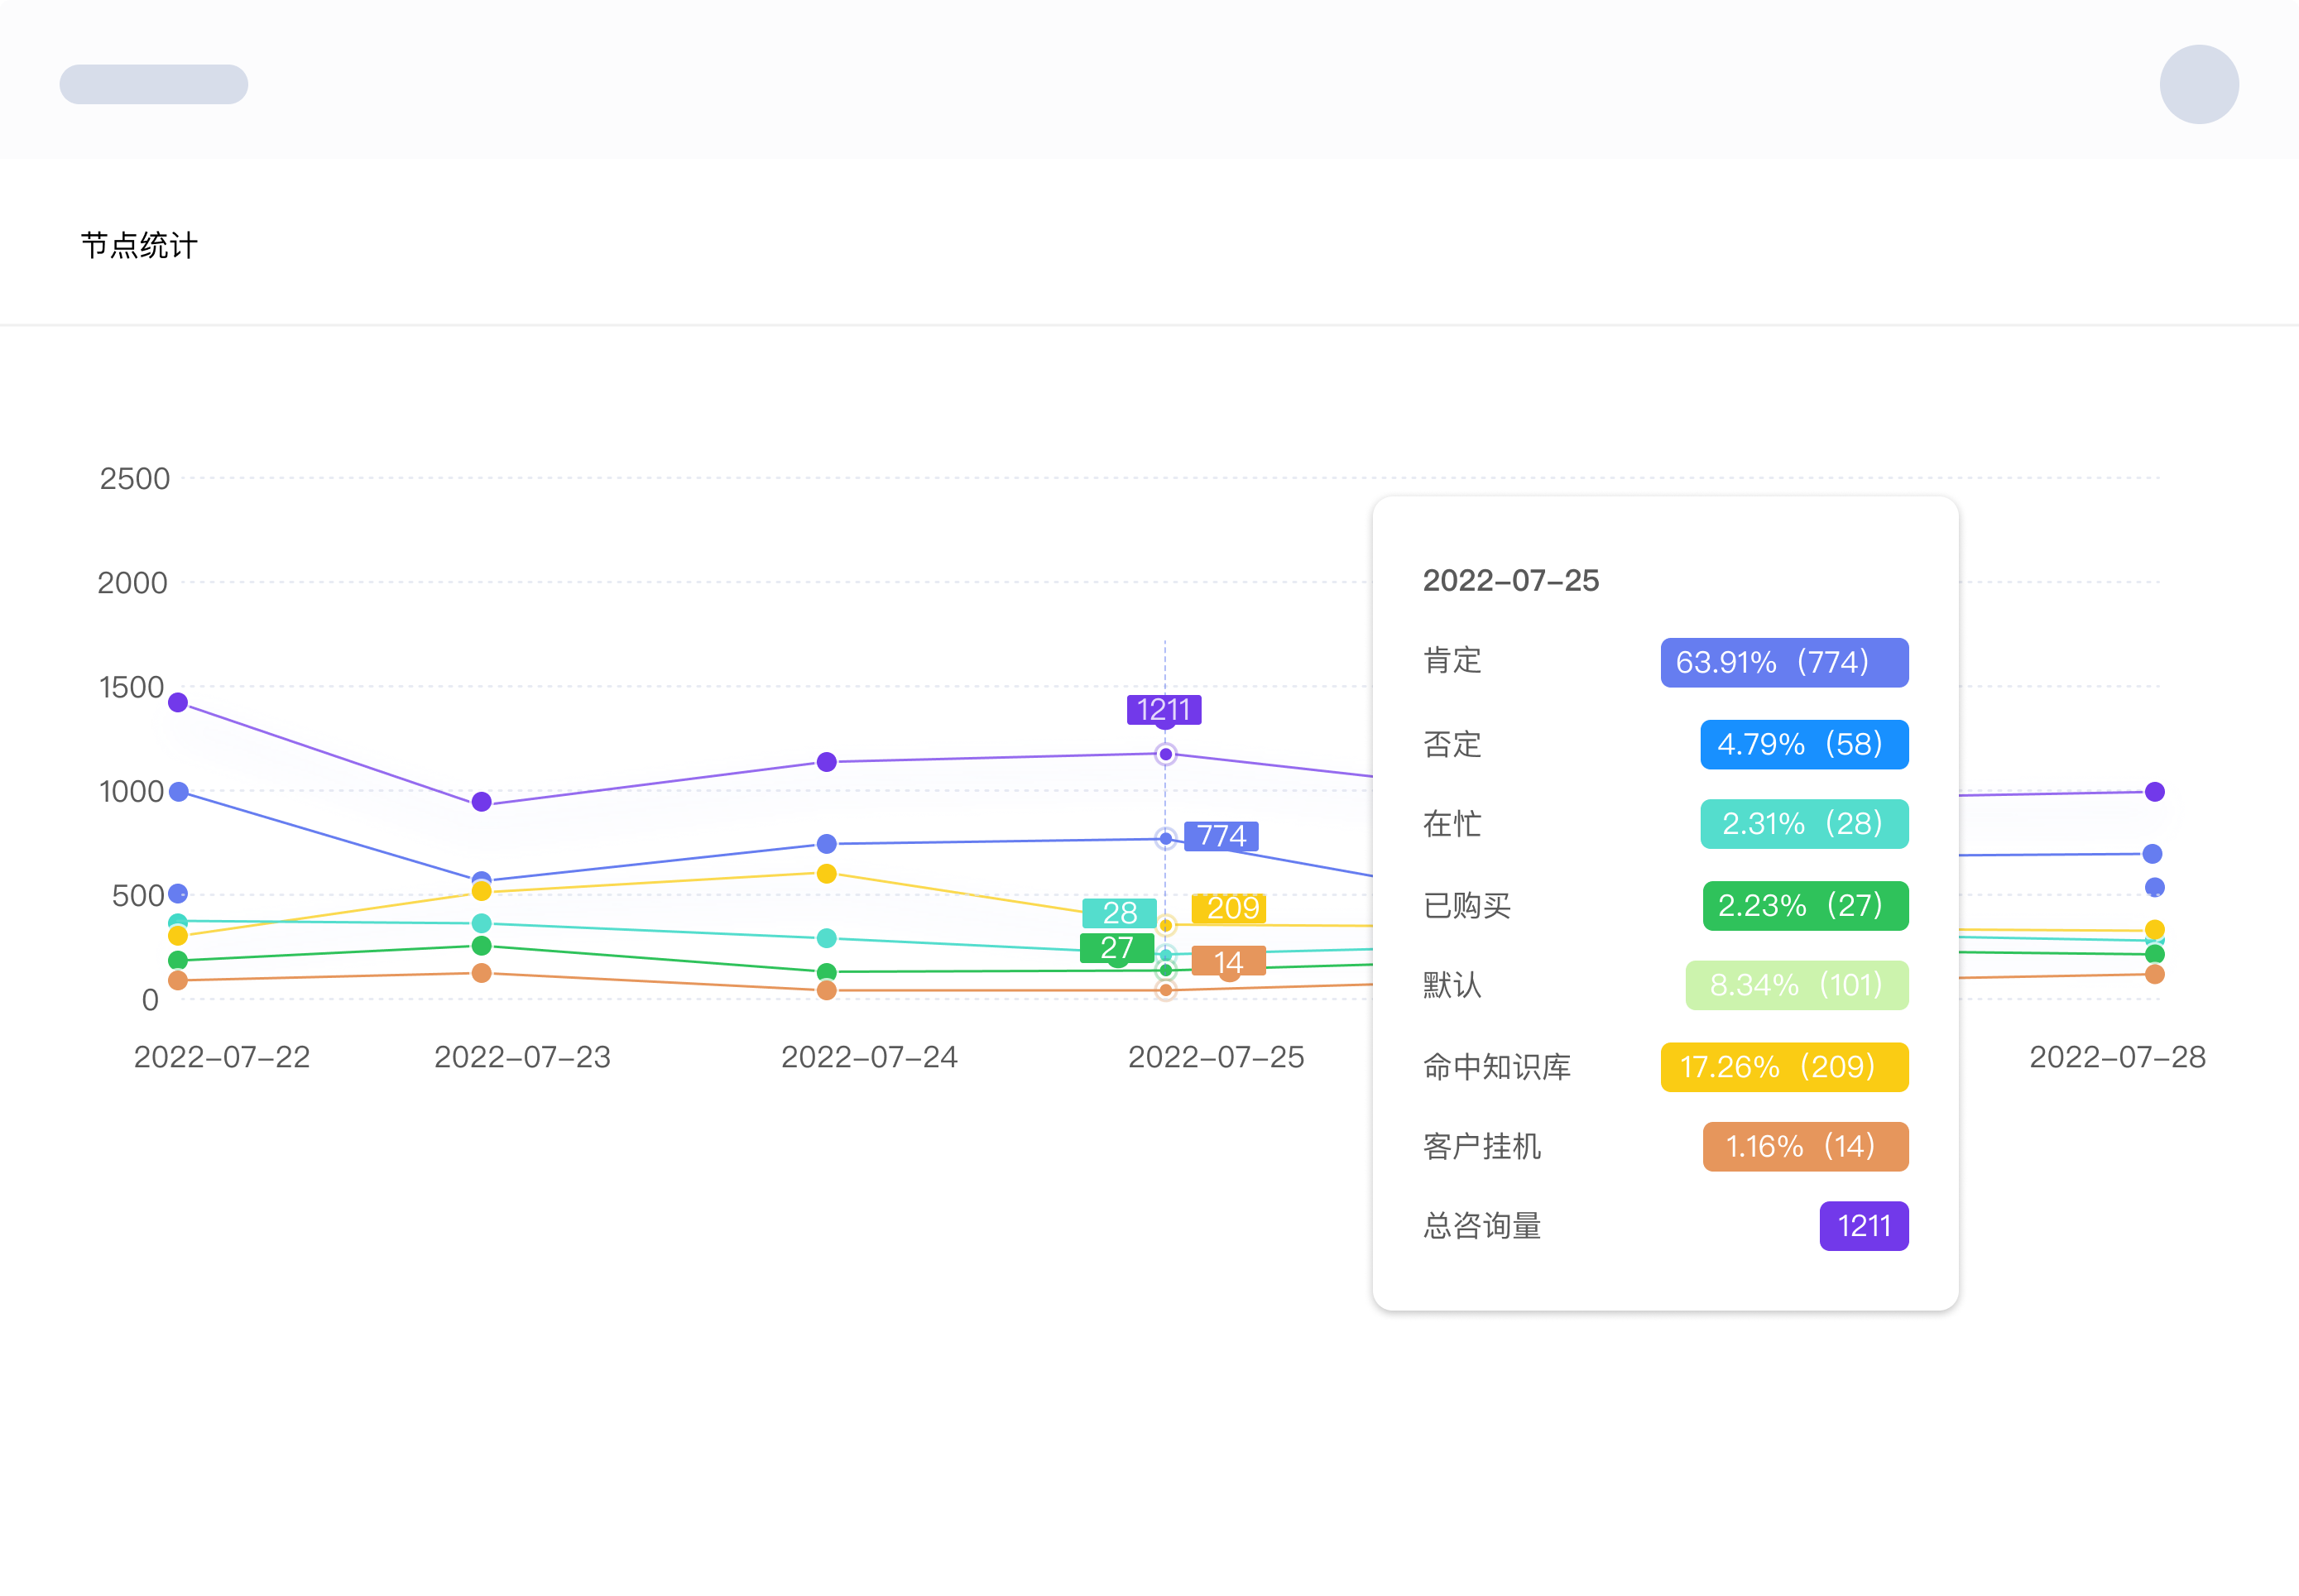Viewport: 2299px width, 1596px height.
Task: Click the 肯定 63.91% (774) badge in tooltip
Action: pyautogui.click(x=1784, y=662)
